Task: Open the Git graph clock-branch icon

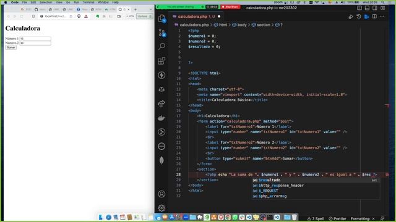Action: [x=161, y=132]
